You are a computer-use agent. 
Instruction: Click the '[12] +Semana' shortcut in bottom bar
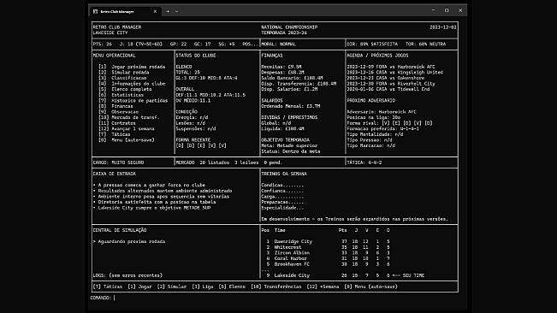click(323, 286)
